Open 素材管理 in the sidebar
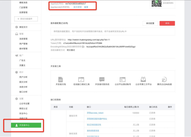The width and height of the screenshot is (191, 137). [x=23, y=49]
